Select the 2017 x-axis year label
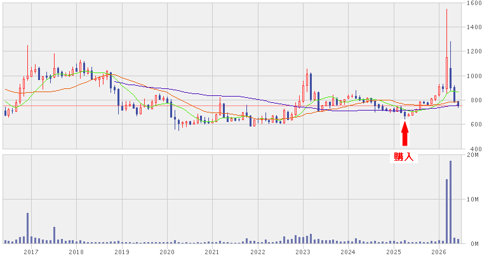The width and height of the screenshot is (482, 258). coord(31,252)
